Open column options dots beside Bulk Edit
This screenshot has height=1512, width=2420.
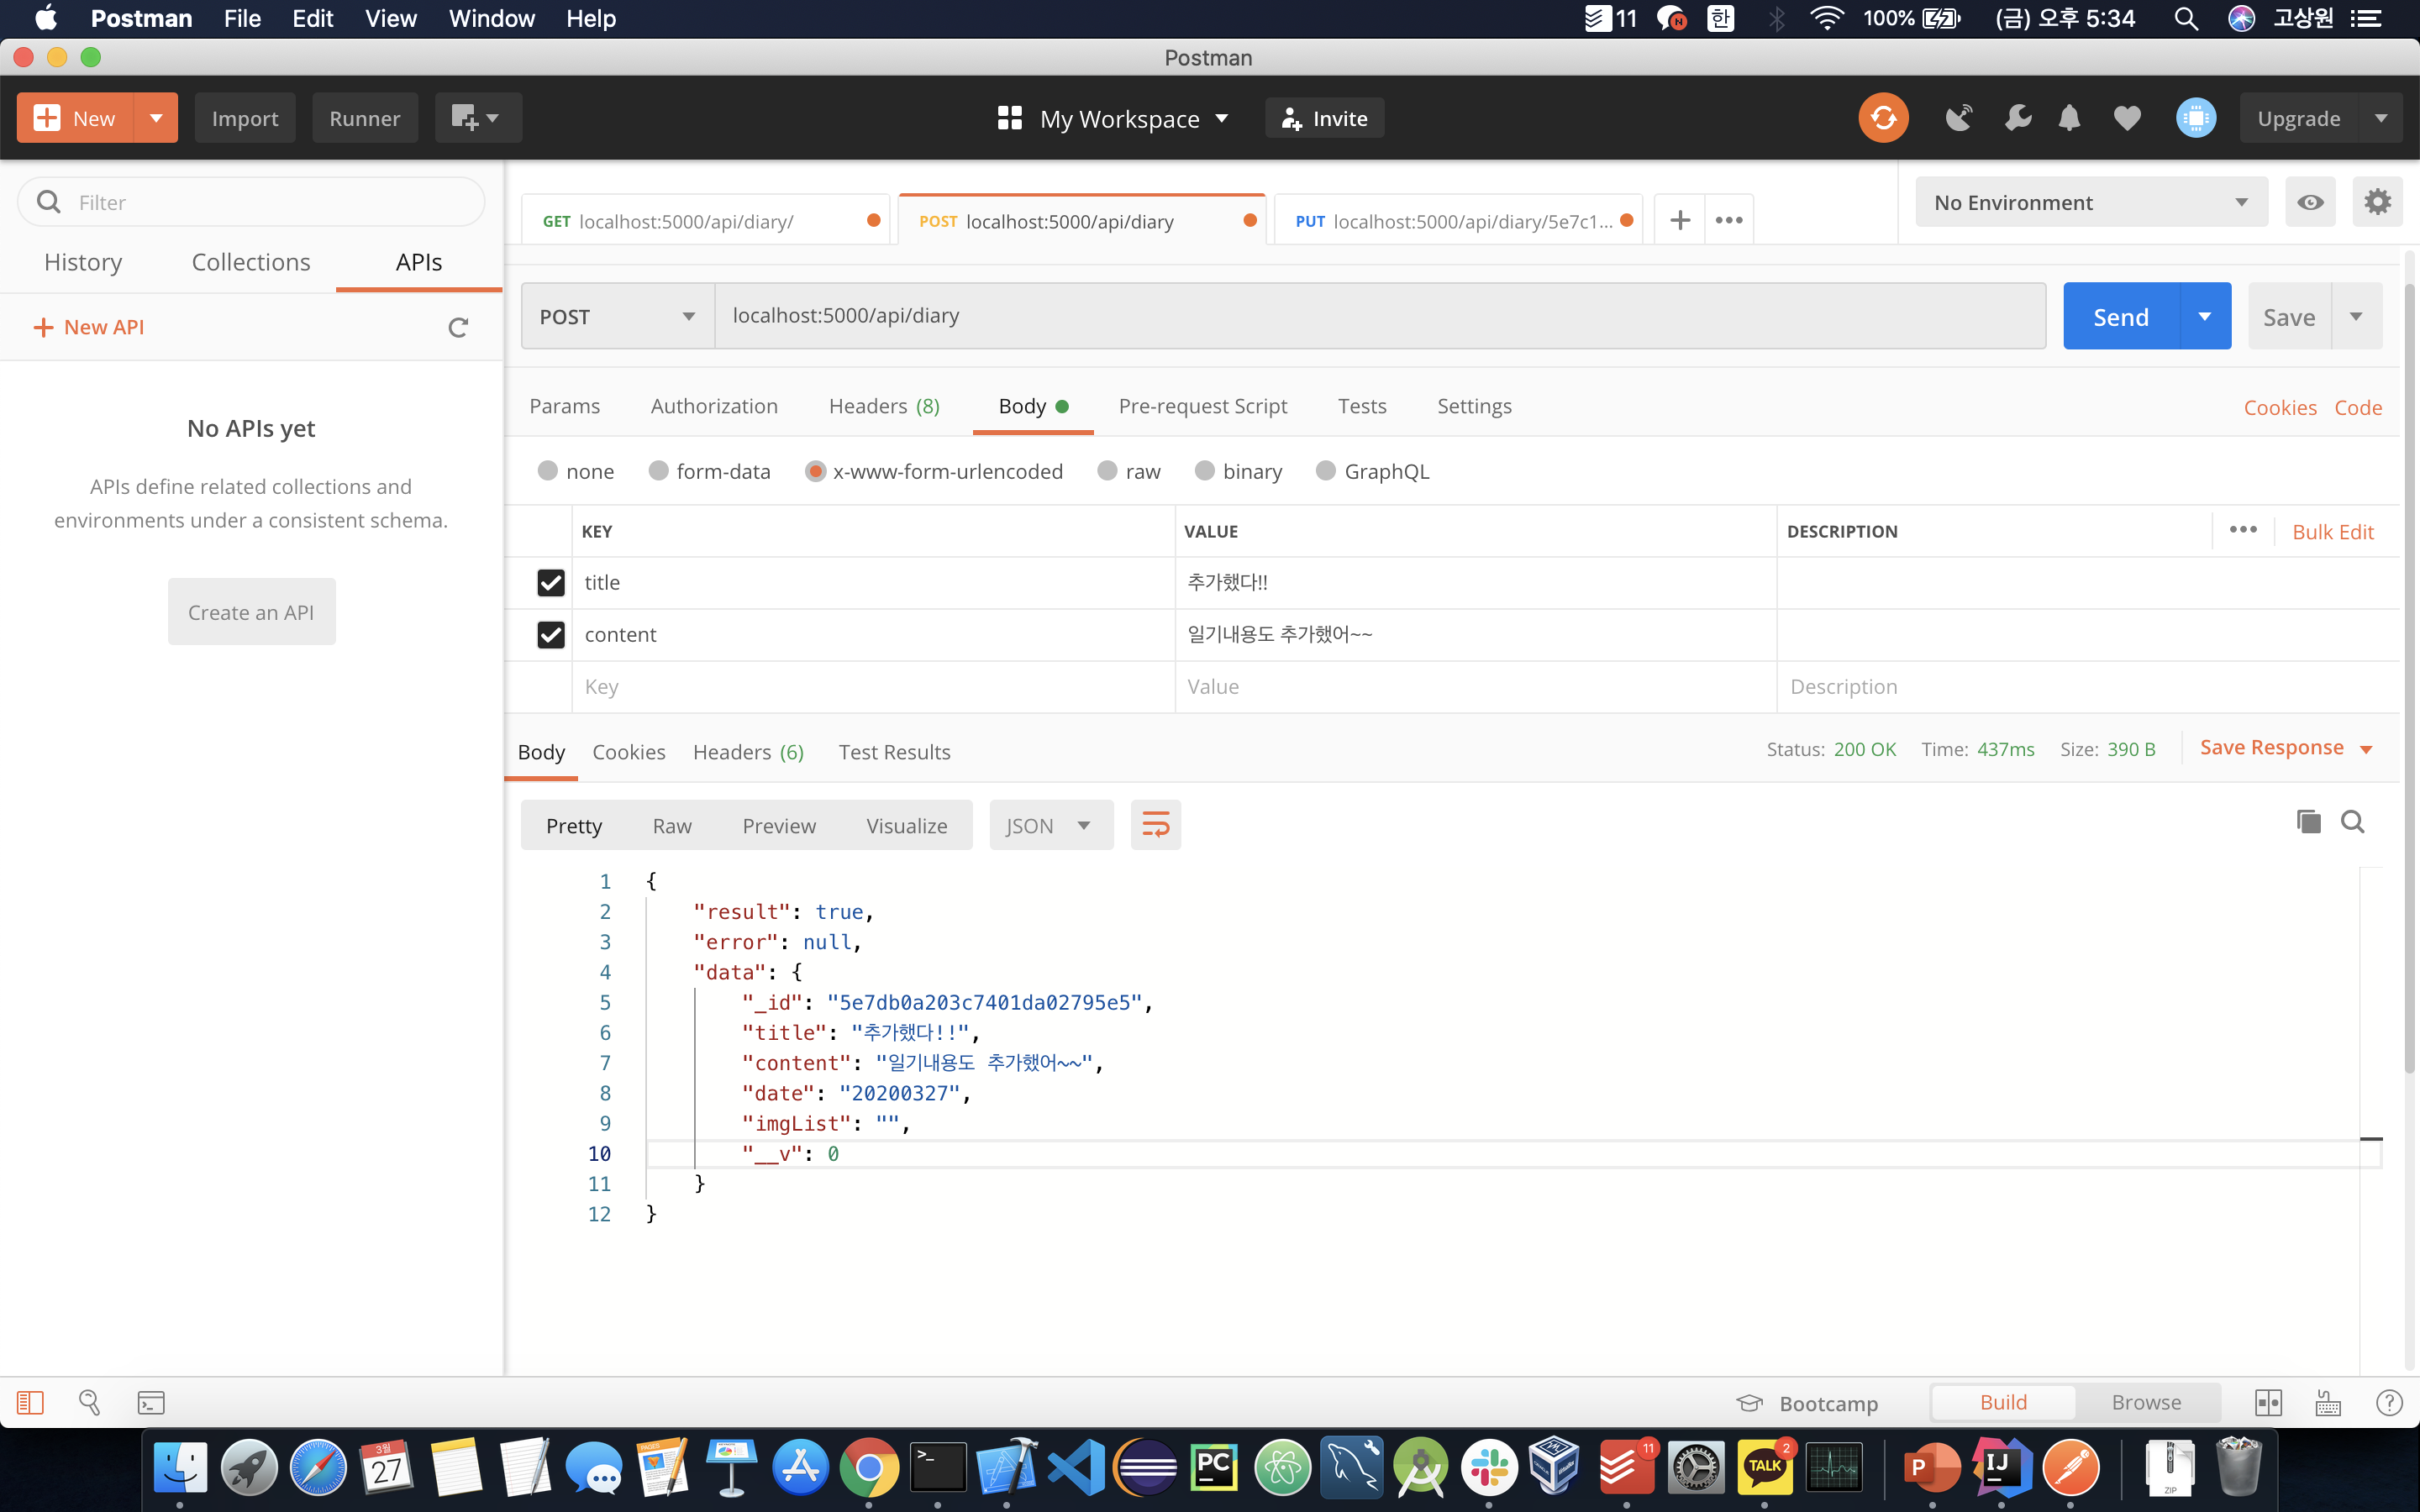tap(2242, 529)
